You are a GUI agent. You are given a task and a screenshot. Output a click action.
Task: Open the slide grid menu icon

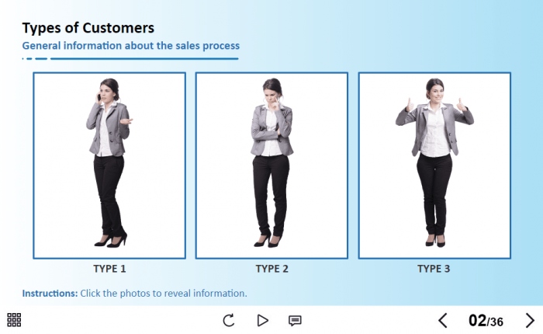point(14,320)
